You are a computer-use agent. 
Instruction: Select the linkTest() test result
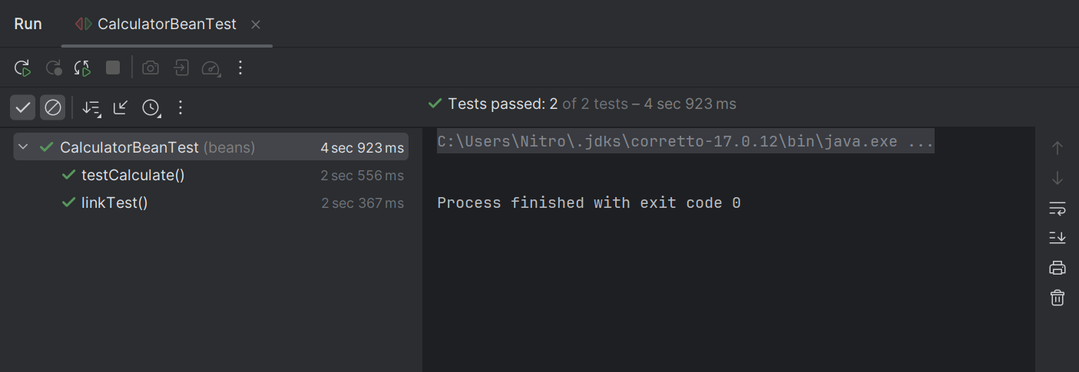[x=114, y=203]
